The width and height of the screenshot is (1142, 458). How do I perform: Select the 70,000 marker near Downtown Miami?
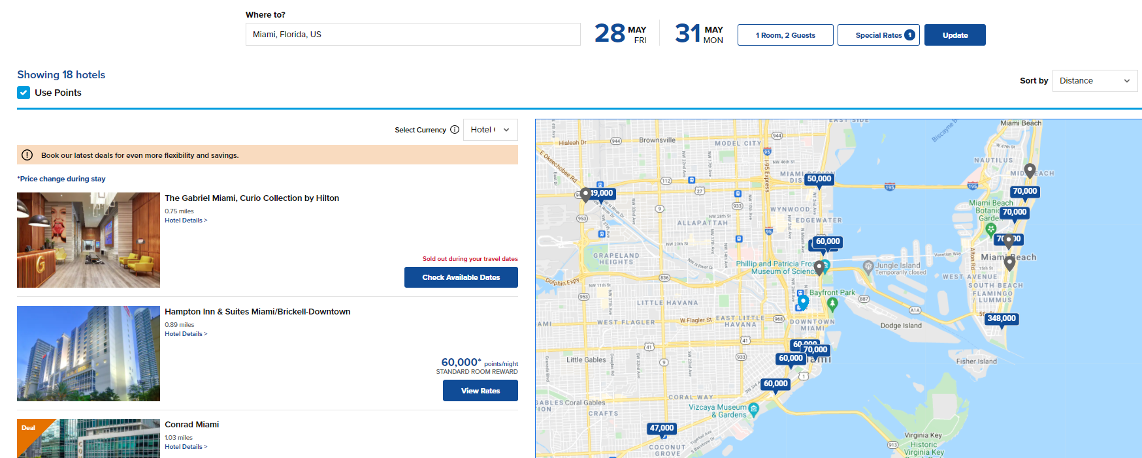pyautogui.click(x=815, y=350)
